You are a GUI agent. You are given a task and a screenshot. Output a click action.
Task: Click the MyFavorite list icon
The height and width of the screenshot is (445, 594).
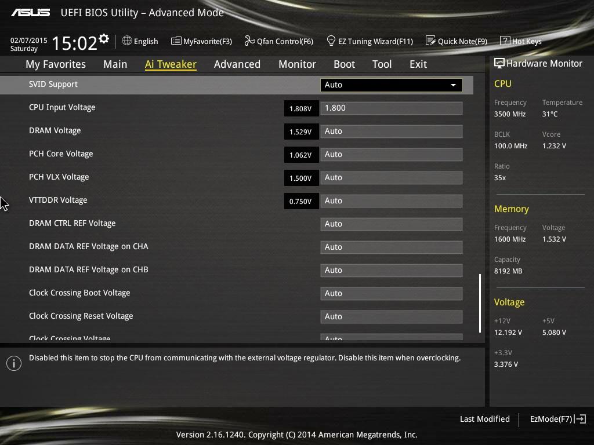click(176, 41)
